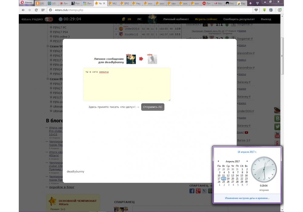Go to next month in calendar
Image resolution: width=303 pixels, height=212 pixels.
[247, 161]
